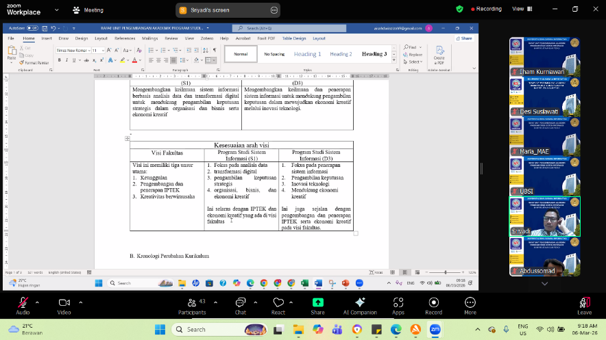Start video with the Zoom camera button
The width and height of the screenshot is (606, 340).
pos(64,303)
